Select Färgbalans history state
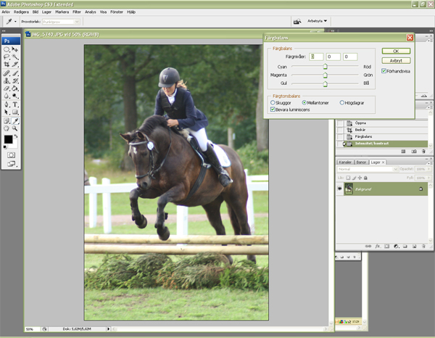 point(383,136)
